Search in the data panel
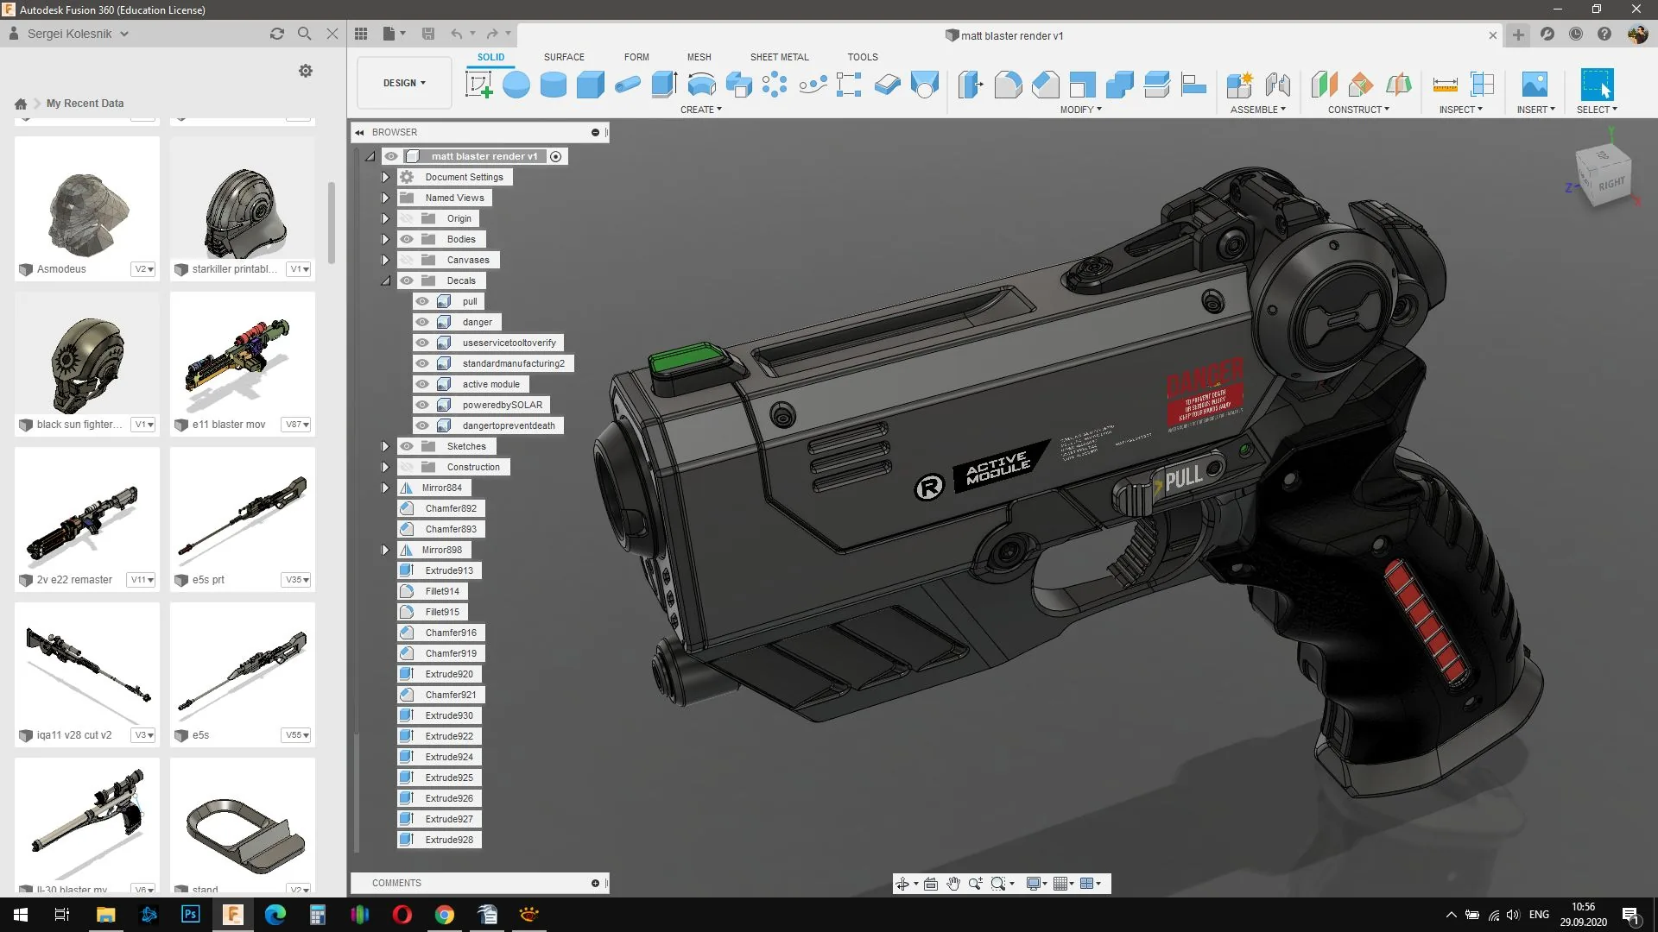The height and width of the screenshot is (932, 1658). pyautogui.click(x=305, y=34)
